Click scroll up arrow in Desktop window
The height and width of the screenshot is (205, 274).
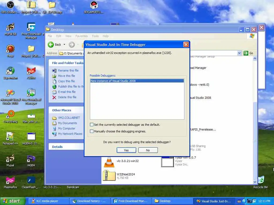(255, 58)
